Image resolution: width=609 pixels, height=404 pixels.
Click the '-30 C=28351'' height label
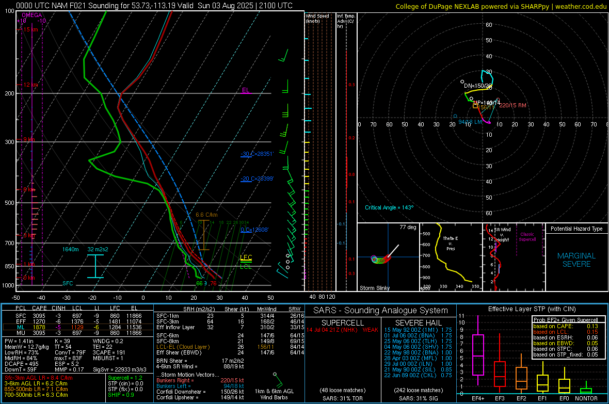pyautogui.click(x=257, y=154)
